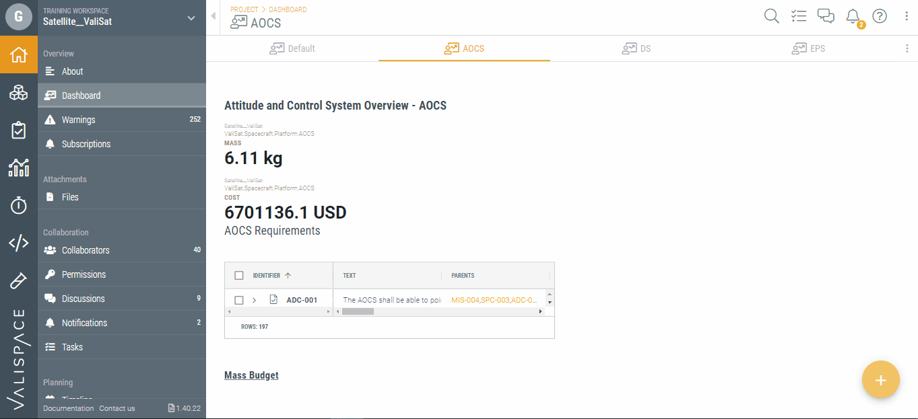Expand the ADC-001 requirement row
Screen dimensions: 918x419
[x=254, y=300]
